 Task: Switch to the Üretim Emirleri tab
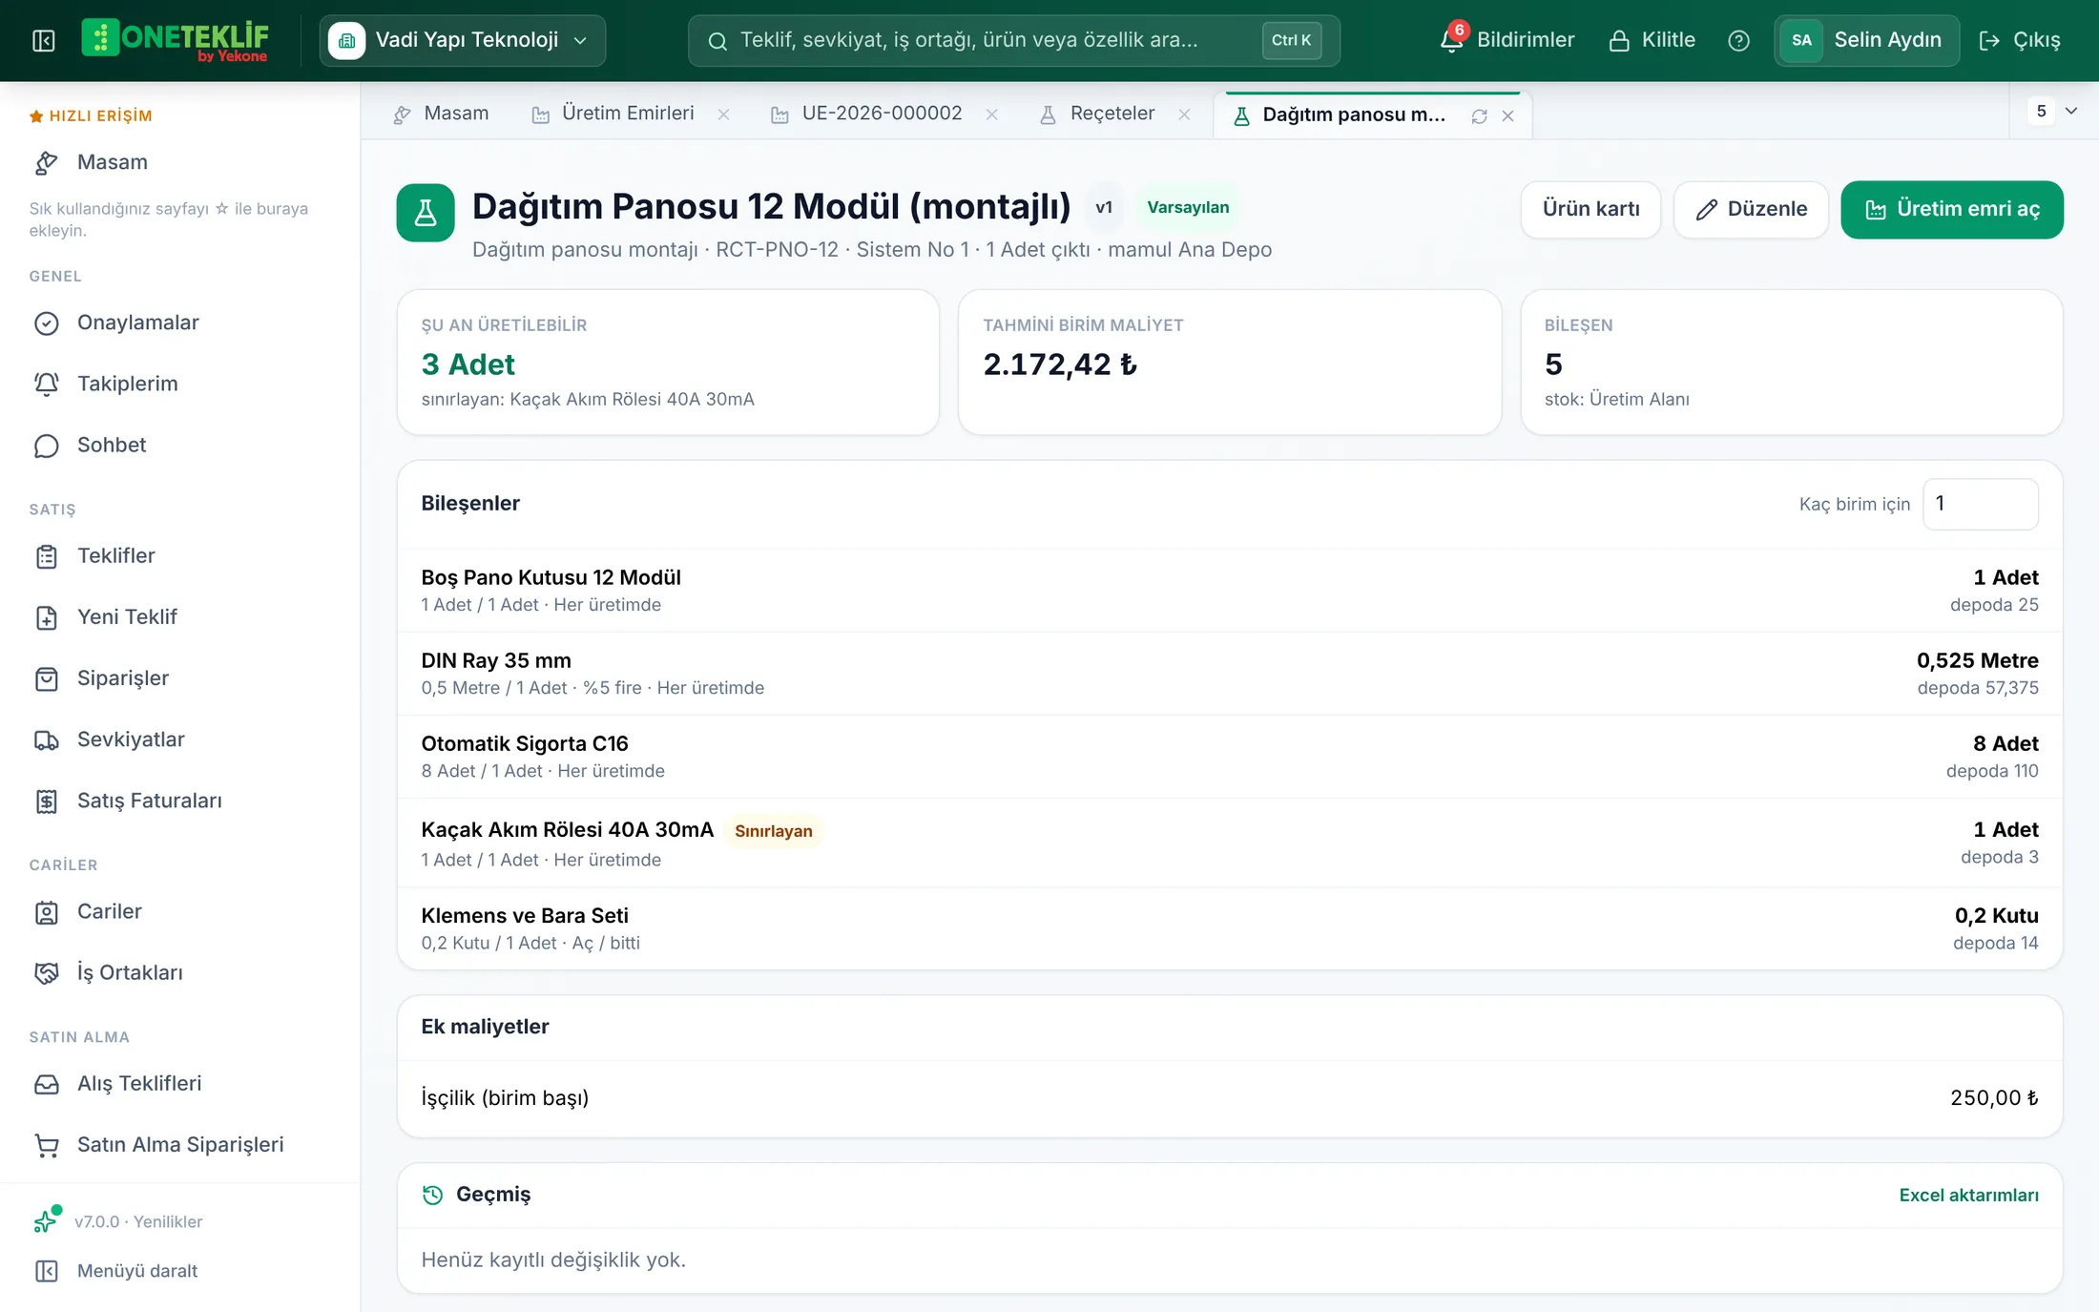click(613, 114)
